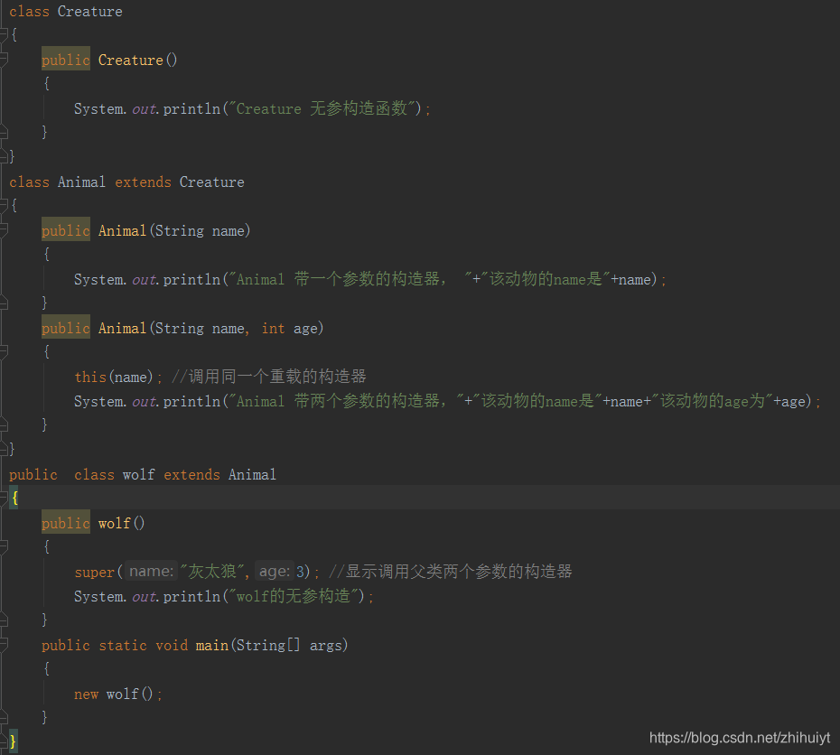
Task: Click comment '//调用同一个重载的构造器'
Action: [269, 377]
